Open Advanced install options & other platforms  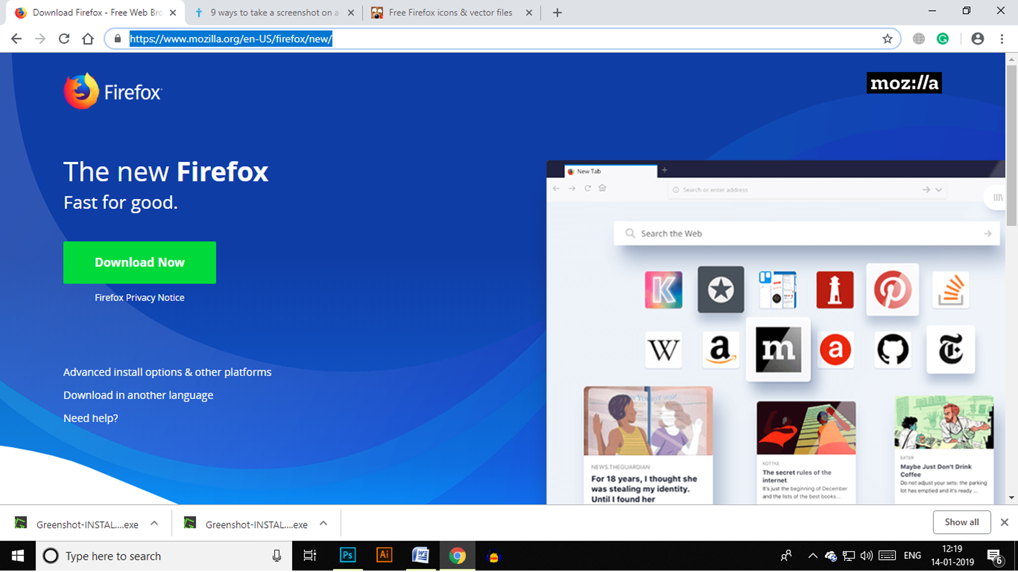pos(167,372)
